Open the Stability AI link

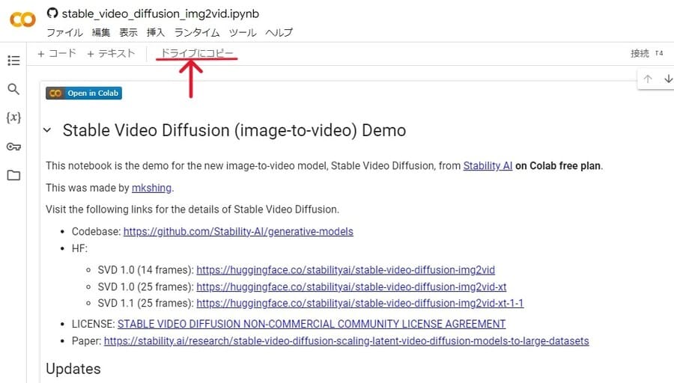pyautogui.click(x=488, y=166)
